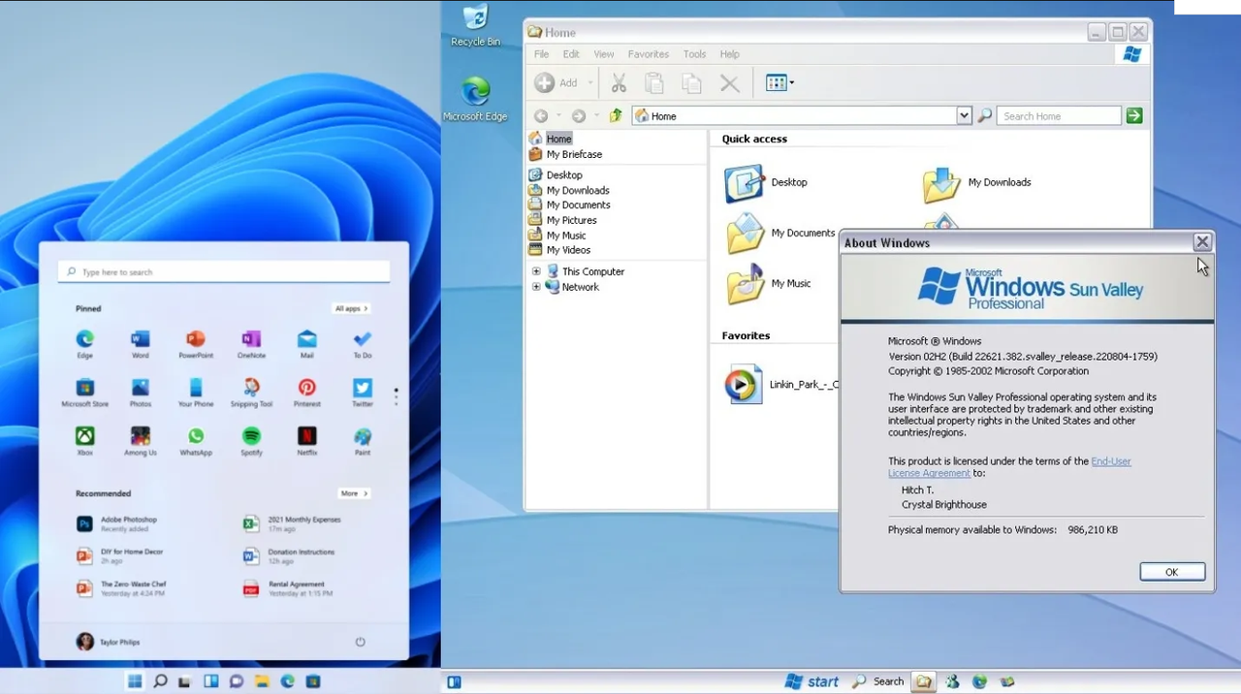Open Word from the pinned apps
Screen dimensions: 1241x694
(140, 343)
